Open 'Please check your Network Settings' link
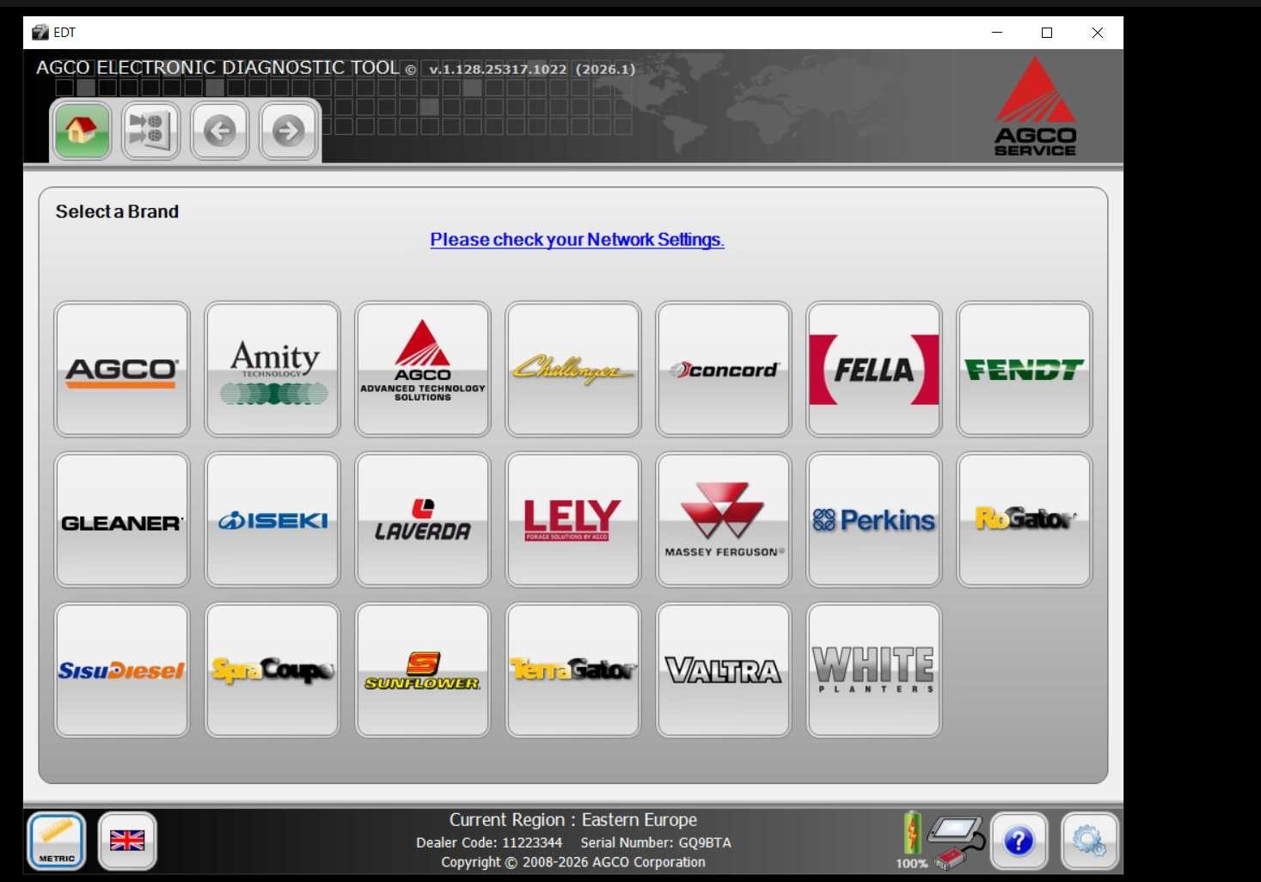 577,240
